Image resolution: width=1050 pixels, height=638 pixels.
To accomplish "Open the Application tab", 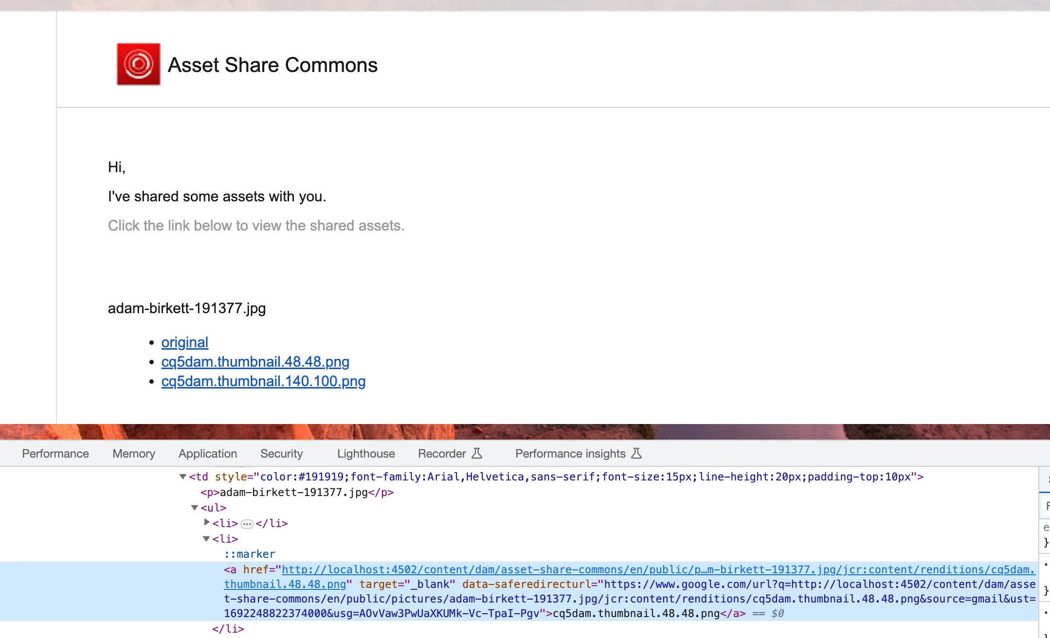I will click(x=208, y=453).
